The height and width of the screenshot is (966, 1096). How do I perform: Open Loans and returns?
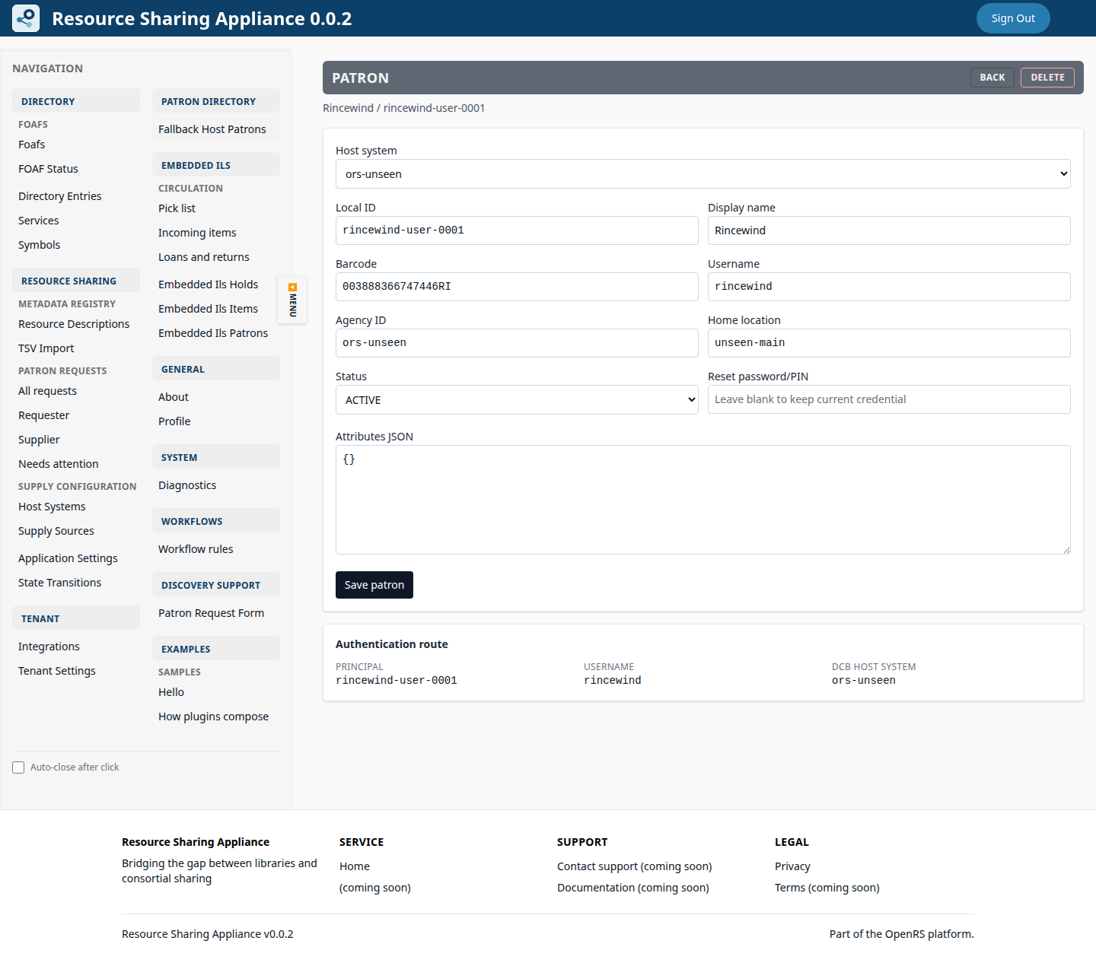click(x=204, y=257)
